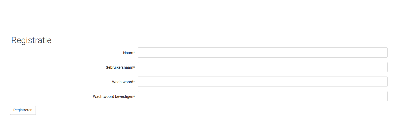Click the Naam field label

pyautogui.click(x=128, y=53)
